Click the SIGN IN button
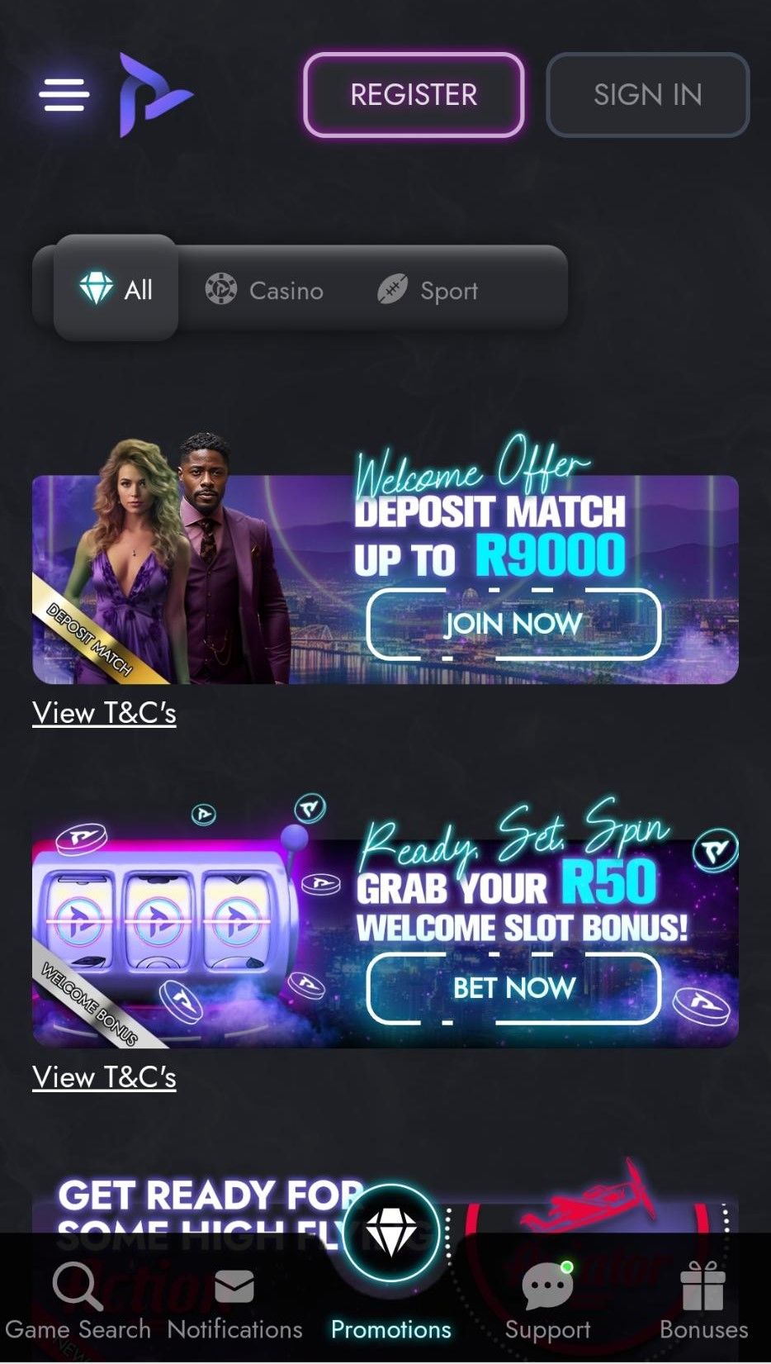 pyautogui.click(x=648, y=94)
